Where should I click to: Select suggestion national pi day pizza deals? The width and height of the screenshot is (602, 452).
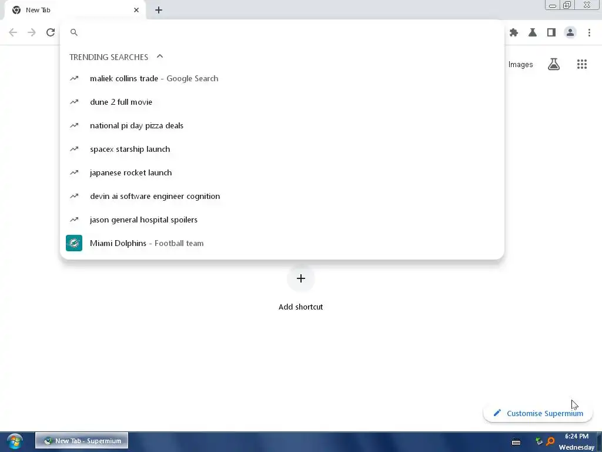pos(282,126)
